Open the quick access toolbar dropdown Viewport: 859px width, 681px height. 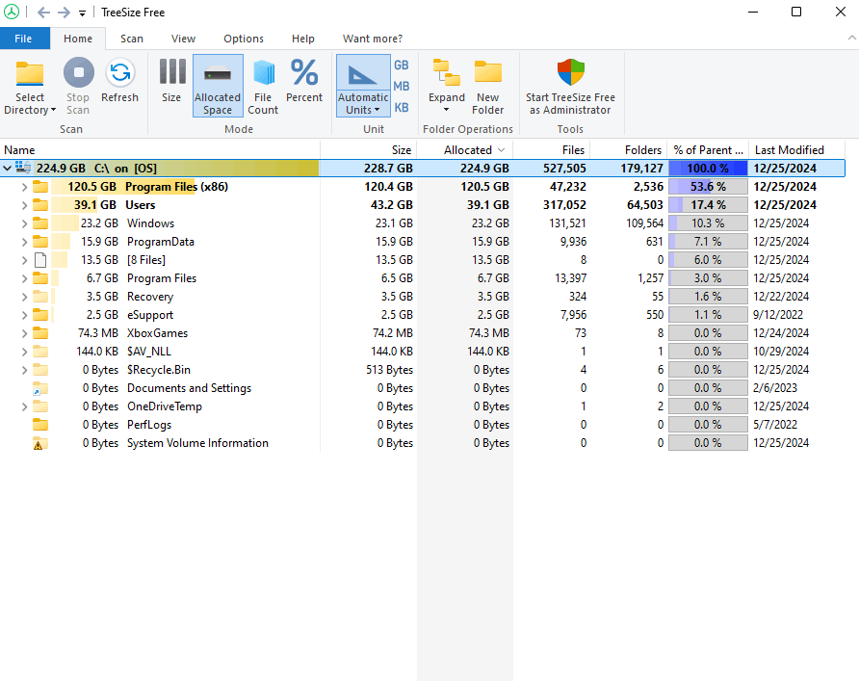(x=82, y=13)
